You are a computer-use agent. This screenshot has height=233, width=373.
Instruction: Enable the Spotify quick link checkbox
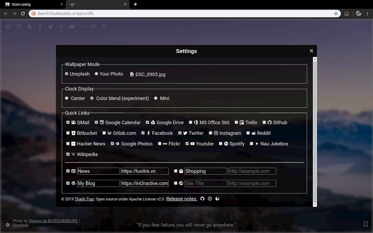point(221,144)
